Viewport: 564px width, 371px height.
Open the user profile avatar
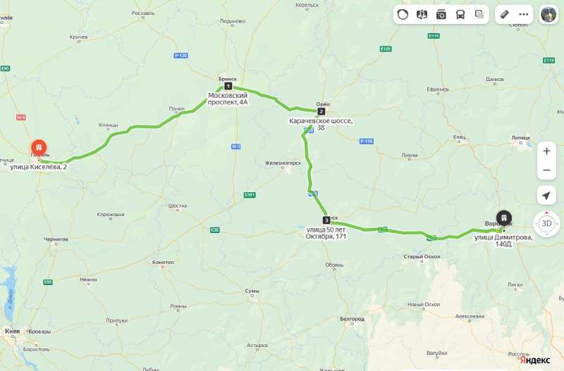click(x=548, y=14)
